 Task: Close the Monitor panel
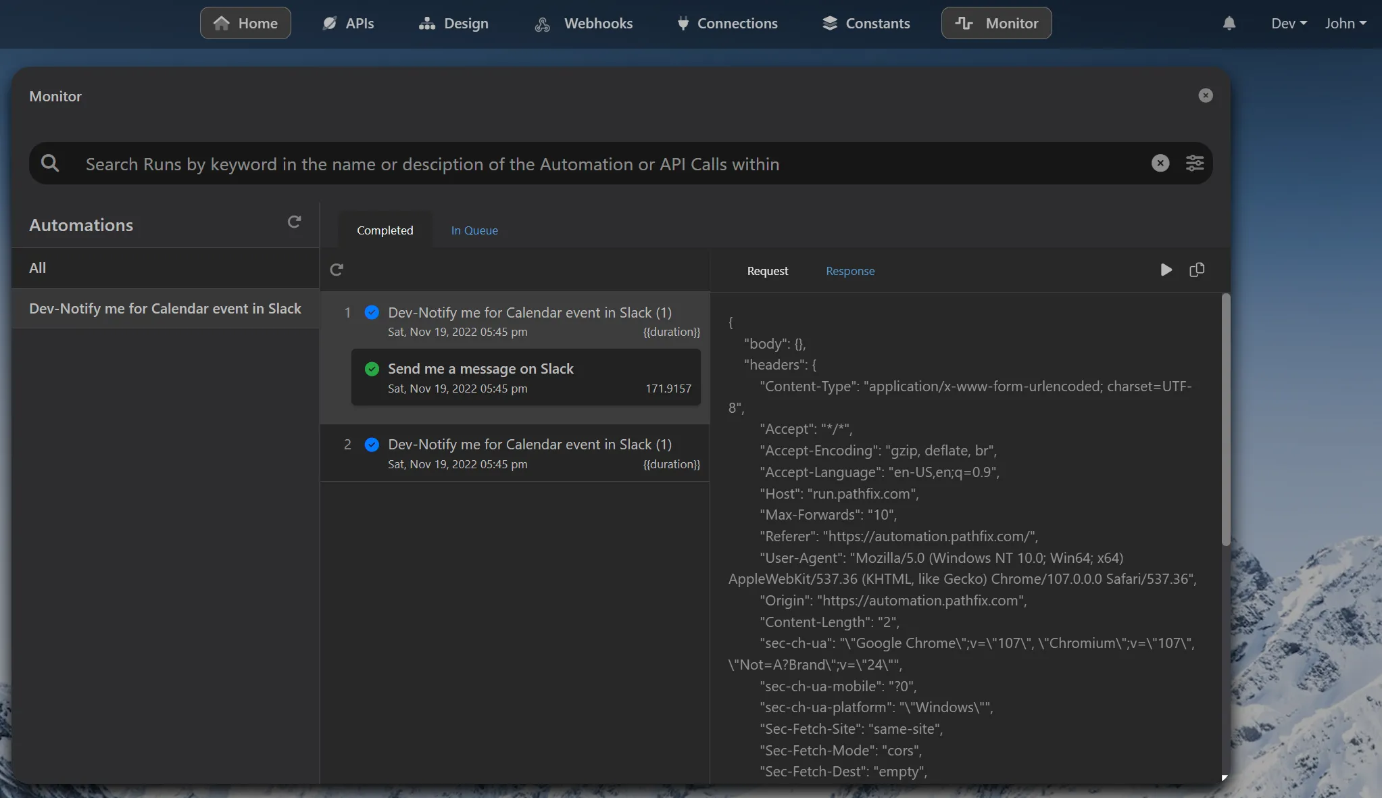(x=1206, y=95)
